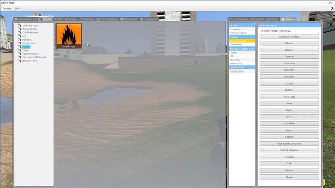Clean up Ragdolls
The height and width of the screenshot is (188, 335).
289,137
